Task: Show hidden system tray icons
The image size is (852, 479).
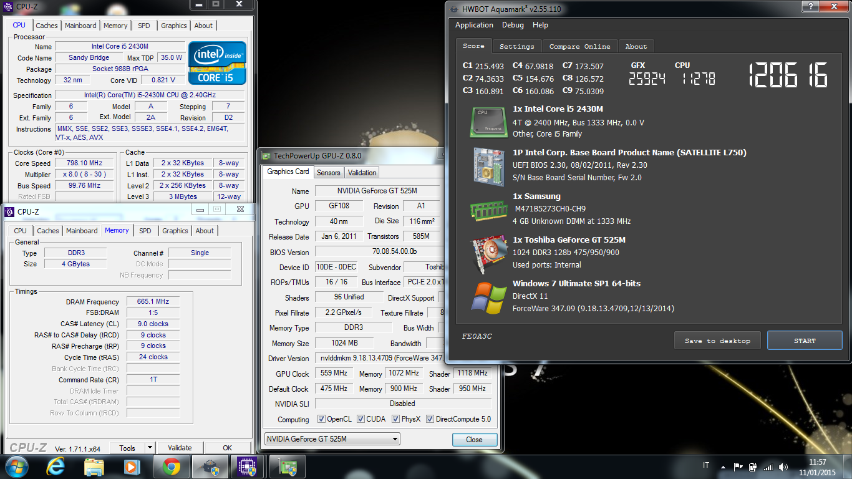Action: (x=722, y=467)
